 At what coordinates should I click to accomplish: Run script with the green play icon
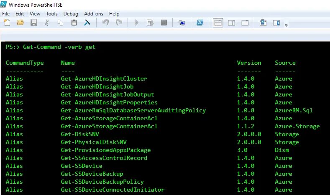click(x=136, y=23)
